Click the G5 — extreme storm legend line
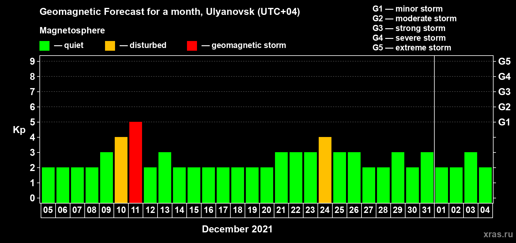The image size is (516, 243). (x=412, y=48)
